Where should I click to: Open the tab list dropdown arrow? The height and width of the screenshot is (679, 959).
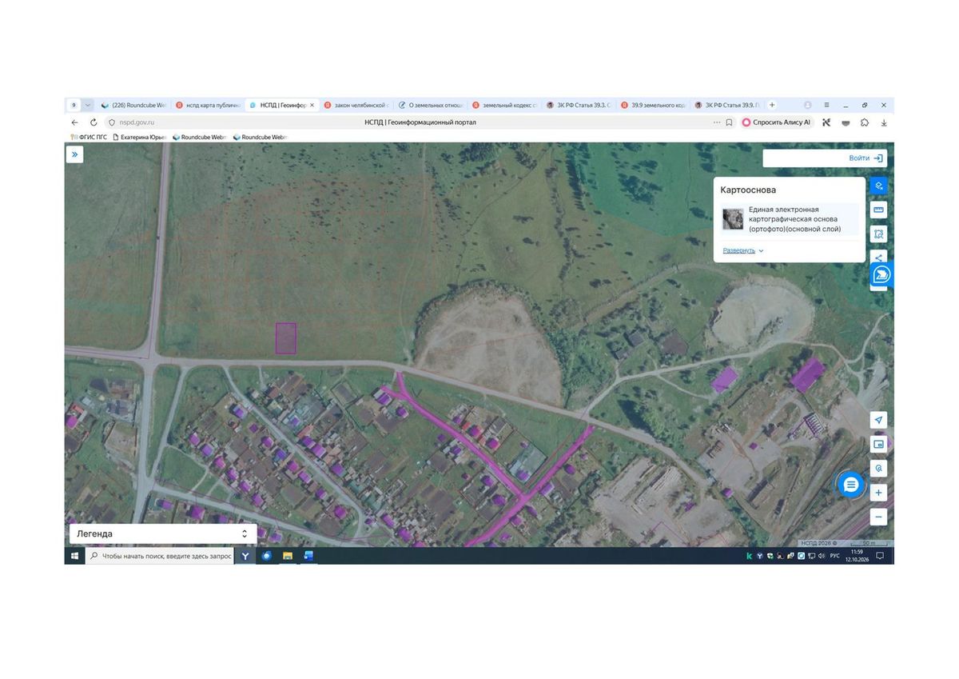tap(88, 105)
